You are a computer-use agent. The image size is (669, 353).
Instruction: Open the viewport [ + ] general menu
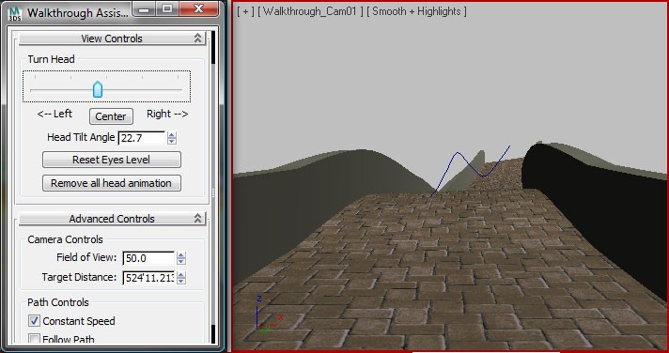point(246,11)
